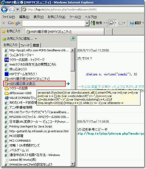Open Google search box history dropdown
Image resolution: width=146 pixels, height=169 pixels.
pos(87,23)
